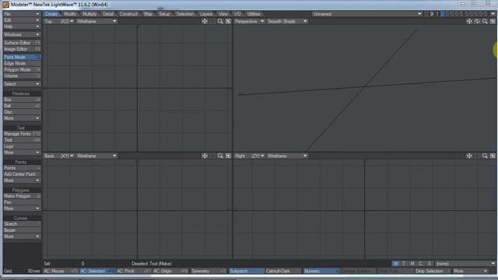Open the Top (XZ) view type dropdown
Viewport: 498px width, 280px height.
59,21
